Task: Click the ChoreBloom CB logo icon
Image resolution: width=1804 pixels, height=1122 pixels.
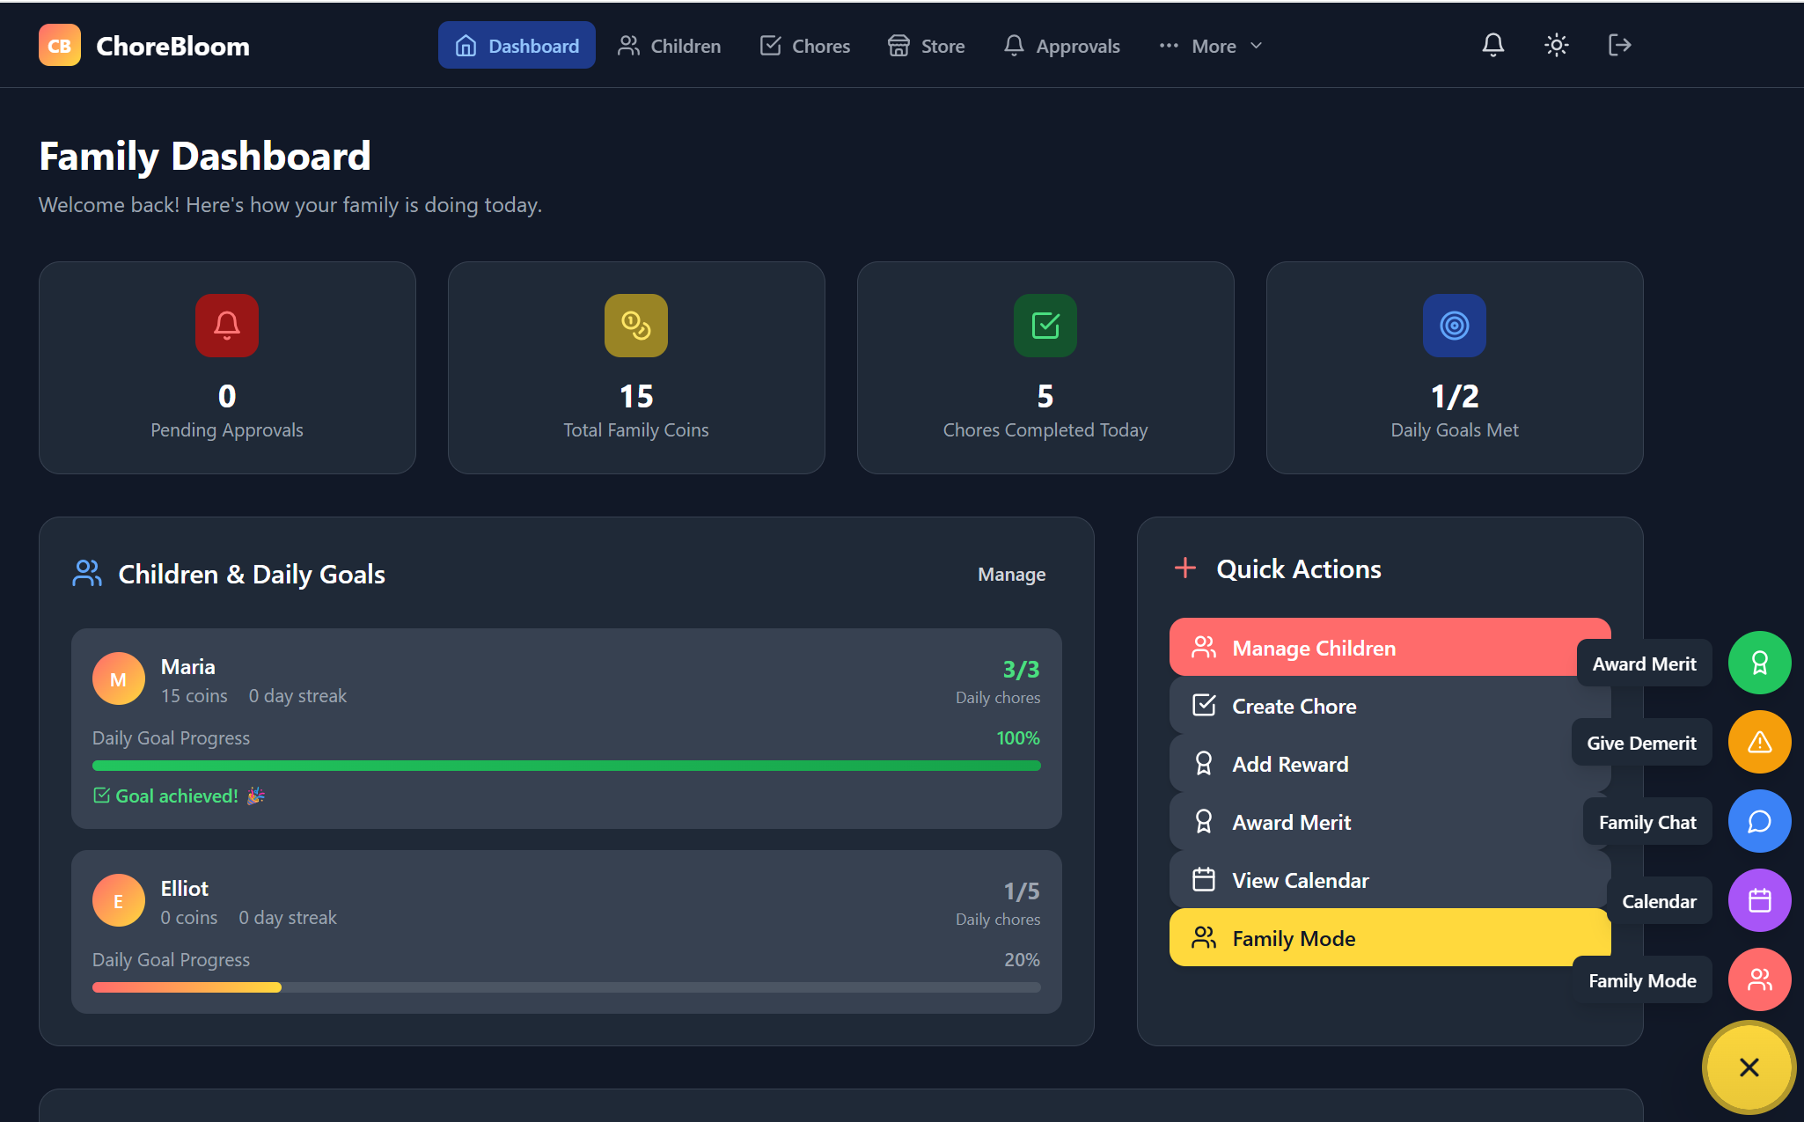Action: coord(60,45)
